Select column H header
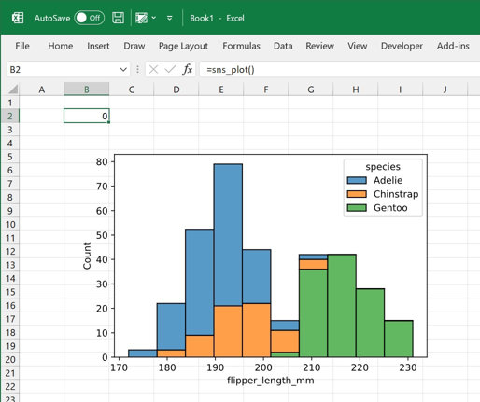This screenshot has width=480, height=402. [x=356, y=90]
